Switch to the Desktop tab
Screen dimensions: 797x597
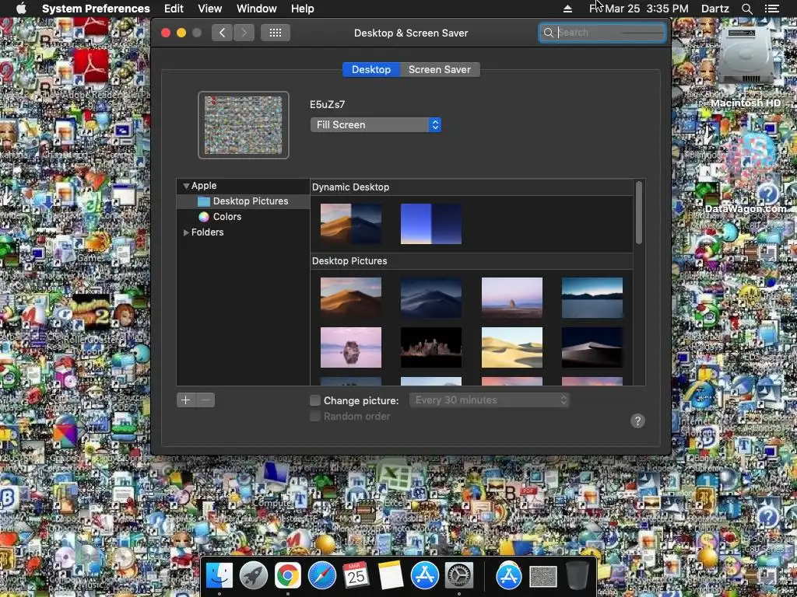click(371, 69)
